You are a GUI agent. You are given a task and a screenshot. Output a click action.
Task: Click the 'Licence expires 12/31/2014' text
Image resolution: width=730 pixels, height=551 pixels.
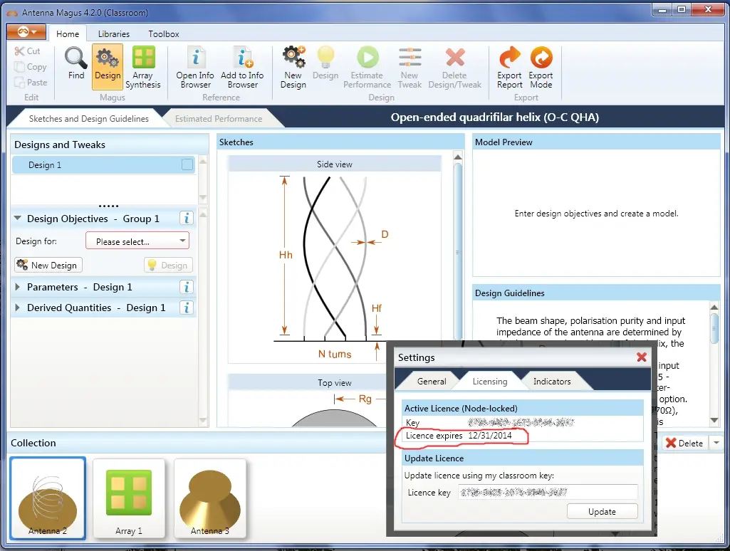(x=459, y=436)
